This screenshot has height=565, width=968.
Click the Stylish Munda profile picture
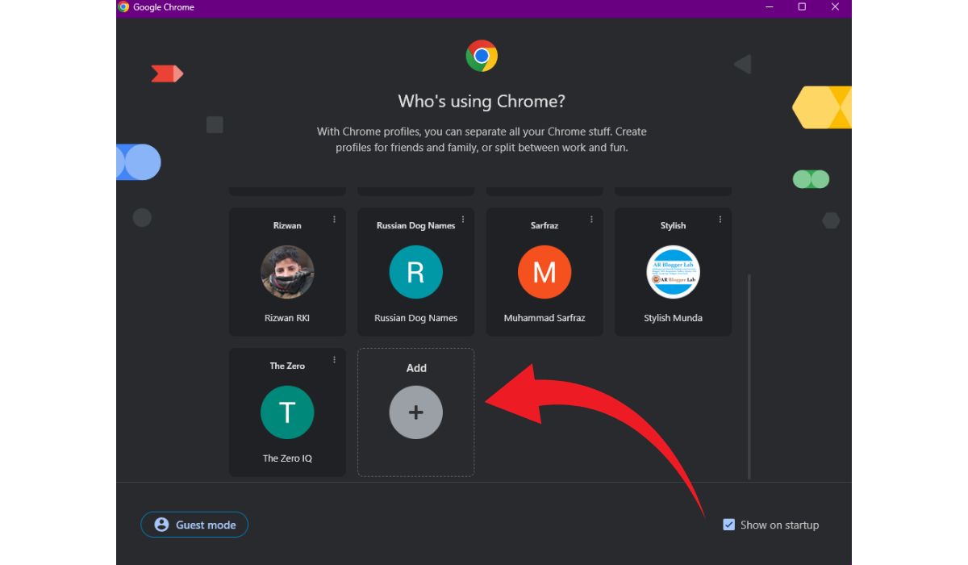pyautogui.click(x=673, y=272)
